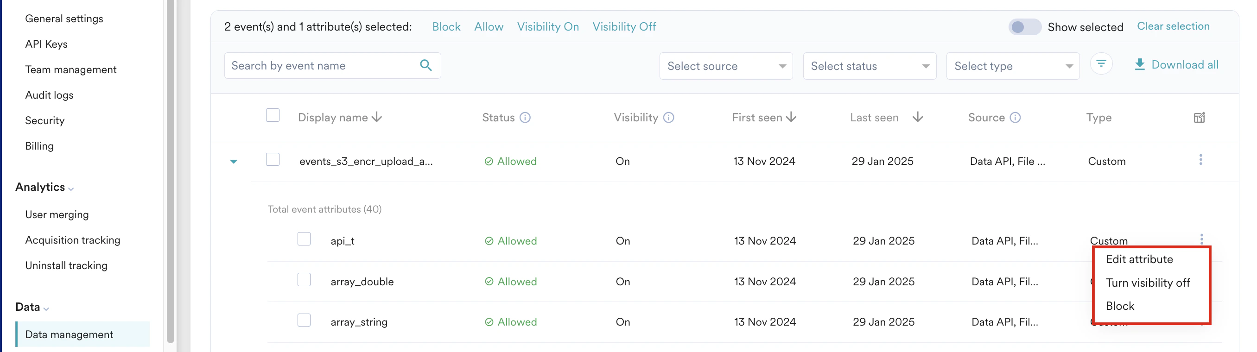Click the Status column info icon
Image resolution: width=1257 pixels, height=352 pixels.
click(x=526, y=118)
